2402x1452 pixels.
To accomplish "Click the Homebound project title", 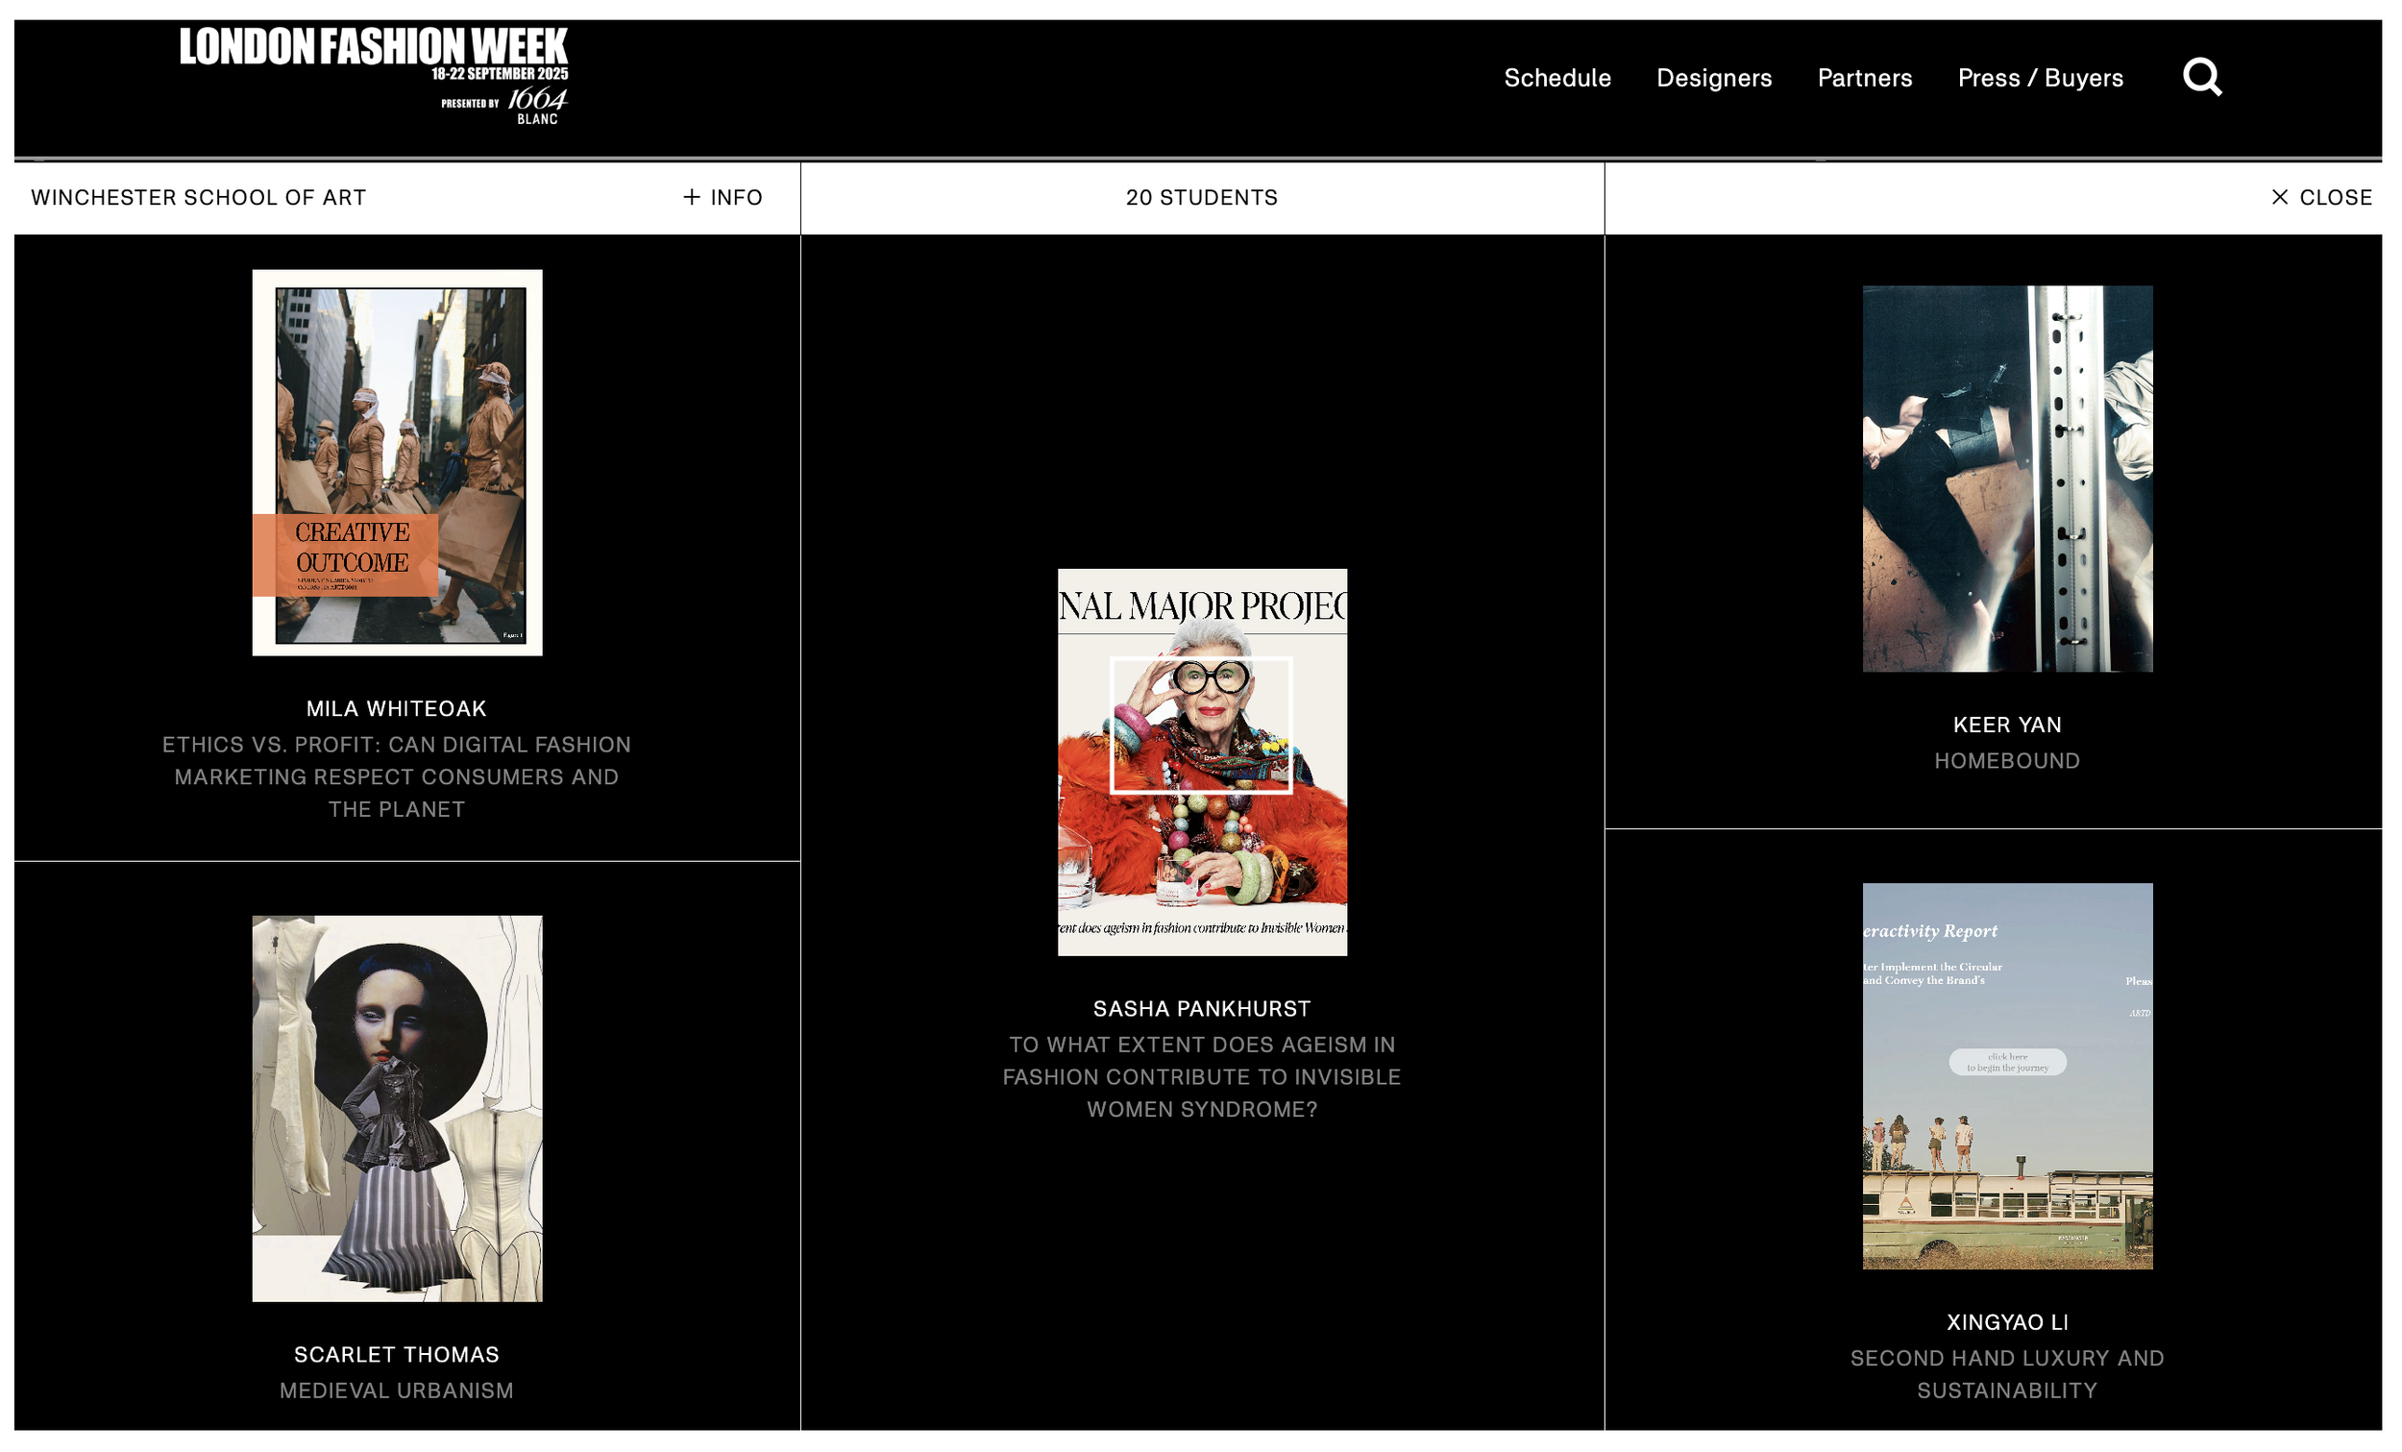I will click(x=2007, y=761).
